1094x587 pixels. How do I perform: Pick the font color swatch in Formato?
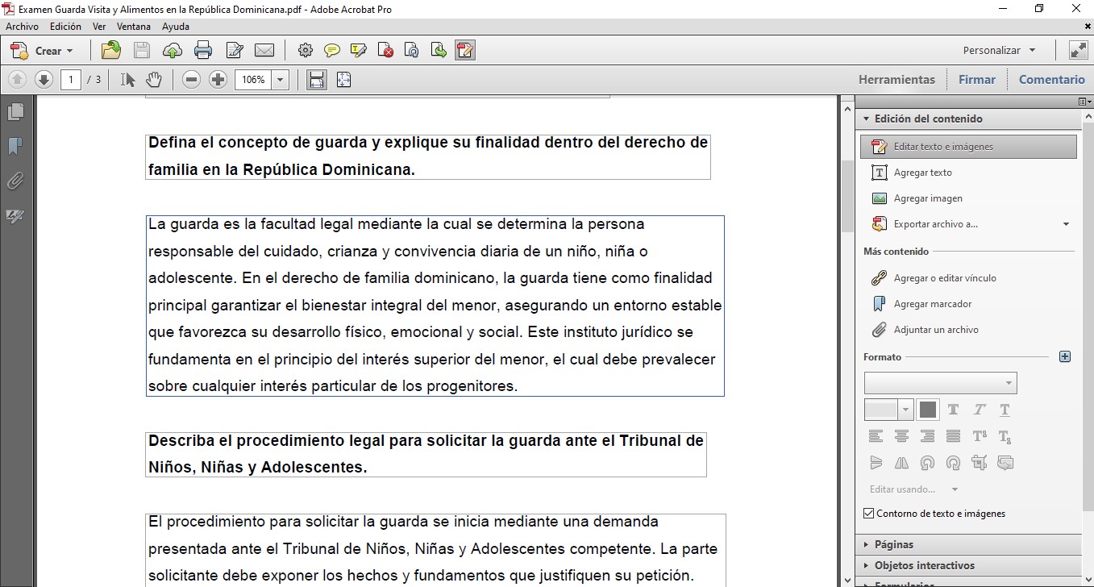[927, 410]
